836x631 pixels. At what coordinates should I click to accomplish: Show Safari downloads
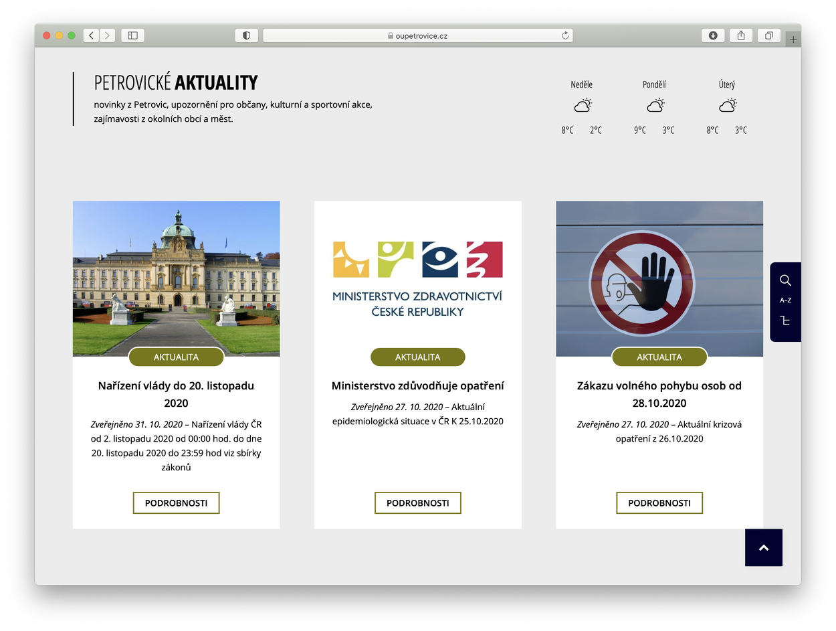coord(713,35)
